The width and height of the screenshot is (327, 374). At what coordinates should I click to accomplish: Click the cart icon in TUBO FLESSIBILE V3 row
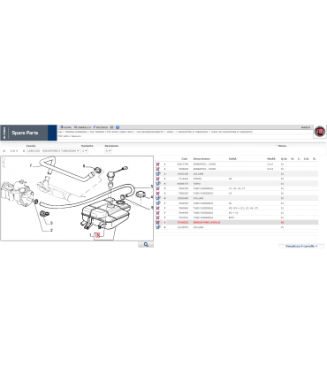pyautogui.click(x=157, y=194)
